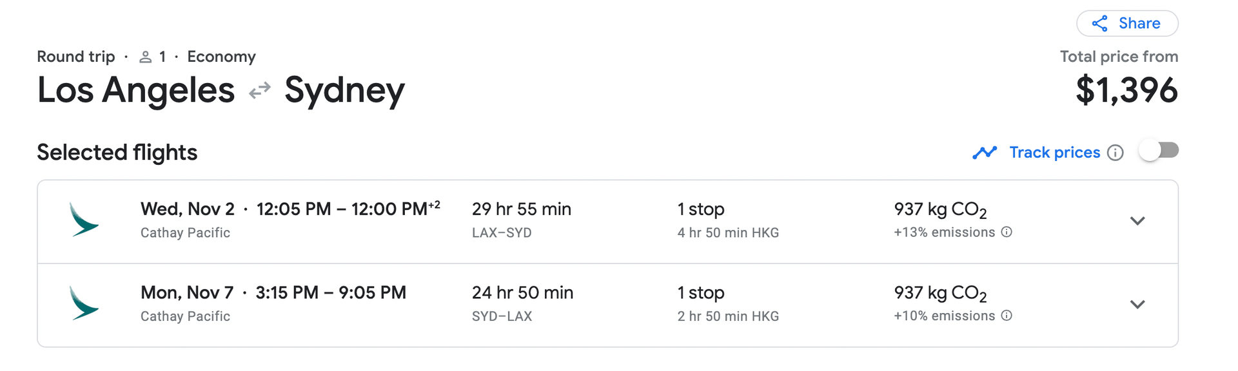Select the Cathay Pacific logo on Nov 2 flight
This screenshot has width=1238, height=371.
coord(83,220)
